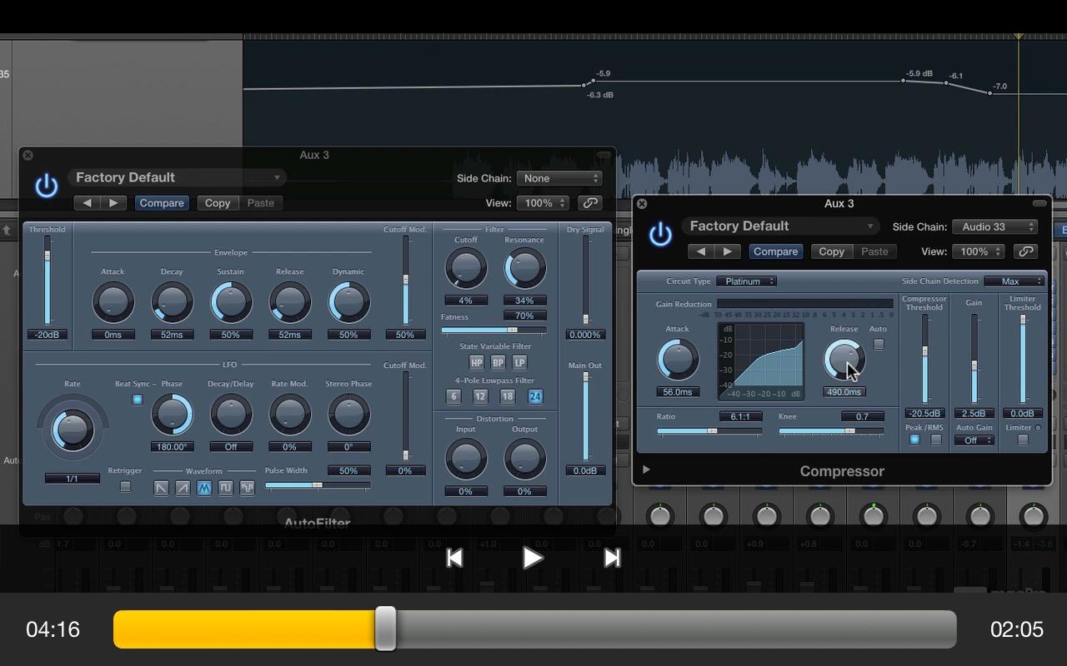Select the HP filter mode

[x=476, y=363]
